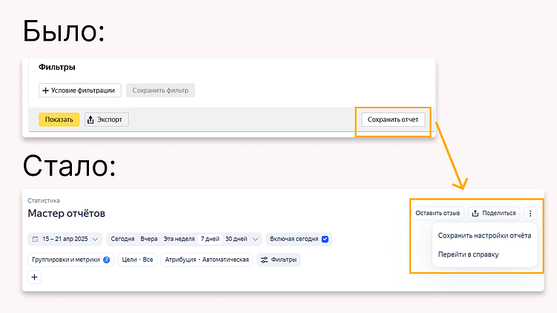Expand the chevron next to the date range

pyautogui.click(x=95, y=239)
